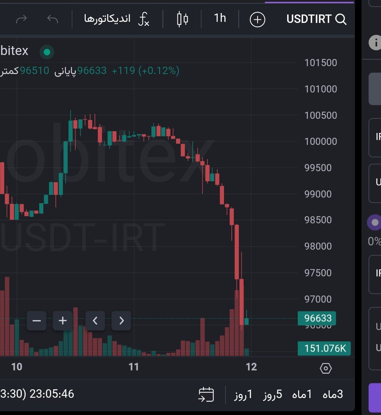Open the candlestick chart style menu

coord(182,19)
